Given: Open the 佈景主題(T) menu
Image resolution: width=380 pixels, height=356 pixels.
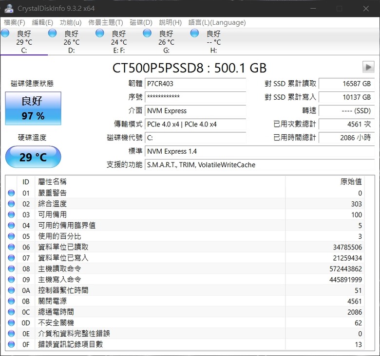Looking at the screenshot, I should coord(105,22).
